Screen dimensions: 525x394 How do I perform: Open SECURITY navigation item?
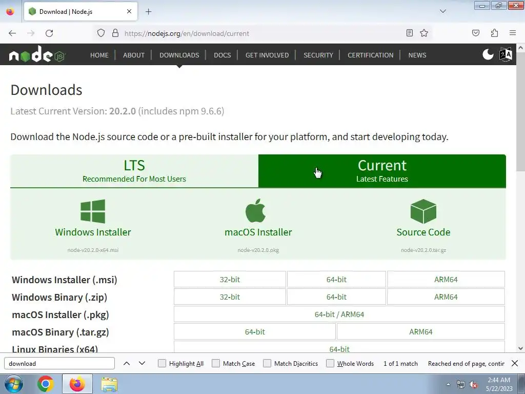[x=318, y=55]
